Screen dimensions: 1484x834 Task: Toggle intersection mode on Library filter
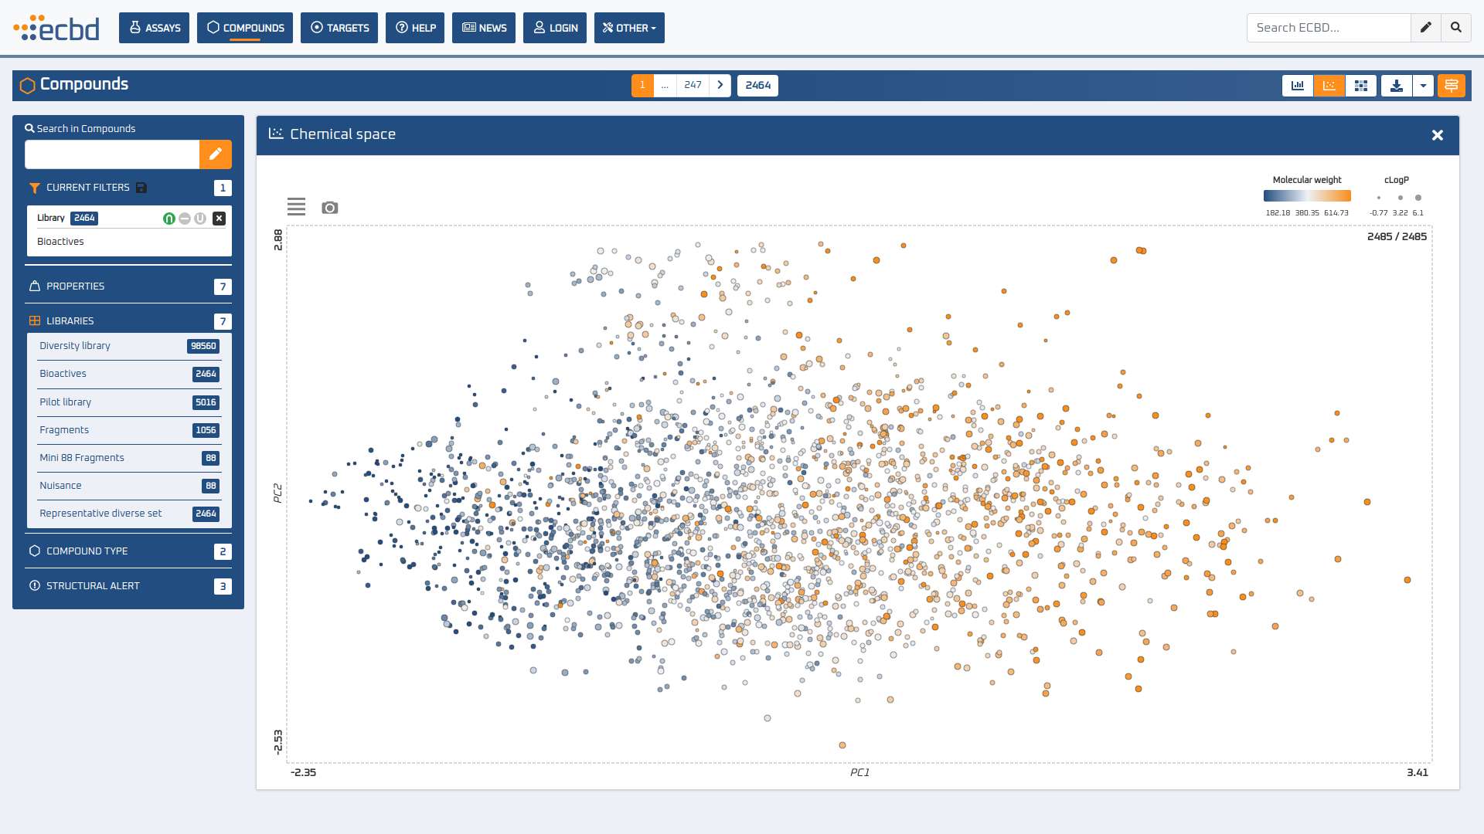pyautogui.click(x=168, y=219)
